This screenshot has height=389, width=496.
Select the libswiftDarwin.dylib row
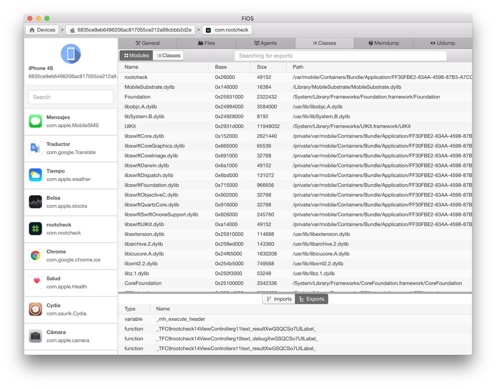point(295,166)
